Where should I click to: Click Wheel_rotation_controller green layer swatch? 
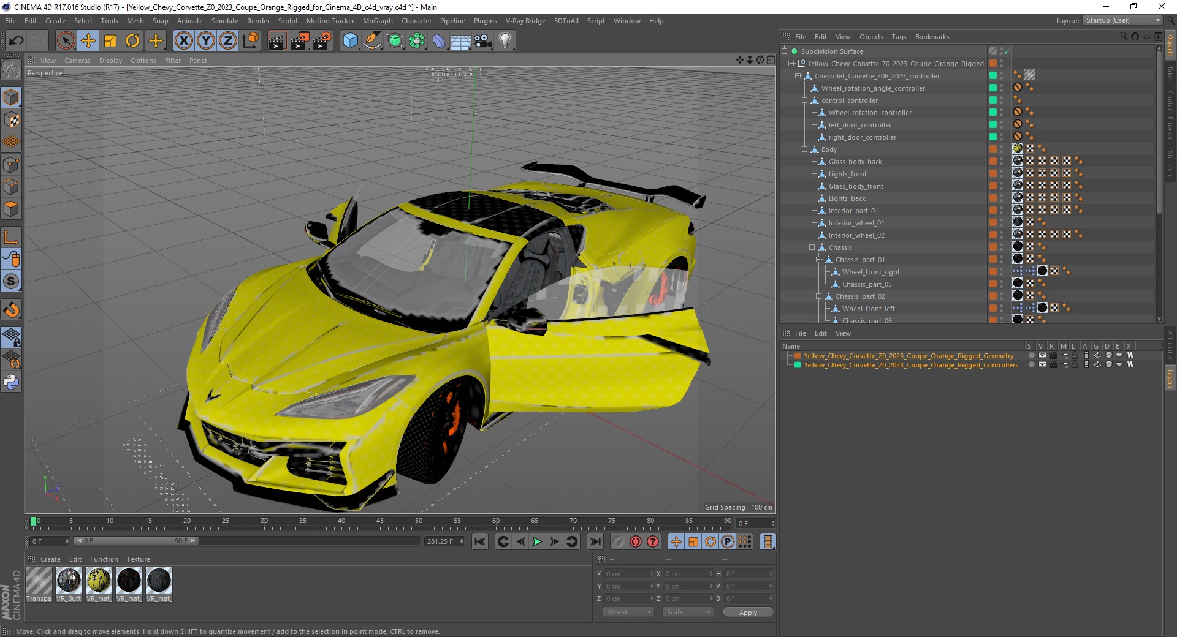tap(992, 112)
